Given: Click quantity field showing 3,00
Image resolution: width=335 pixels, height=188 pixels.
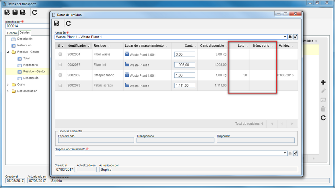Looking at the screenshot, I should 185,55.
